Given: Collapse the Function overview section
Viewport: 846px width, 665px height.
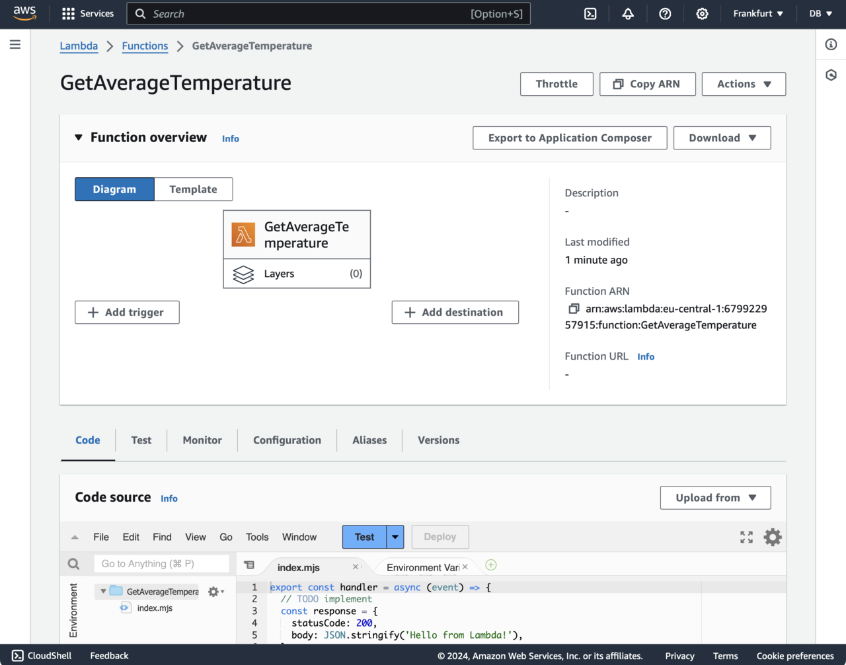Looking at the screenshot, I should point(79,137).
